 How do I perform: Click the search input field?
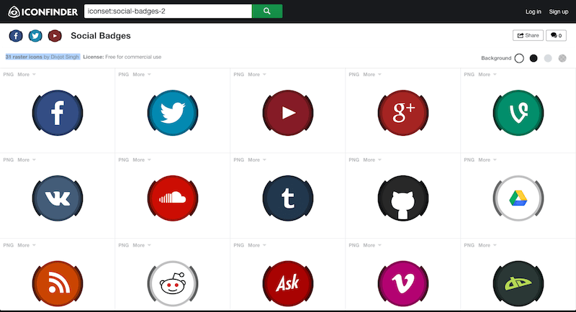pos(167,11)
